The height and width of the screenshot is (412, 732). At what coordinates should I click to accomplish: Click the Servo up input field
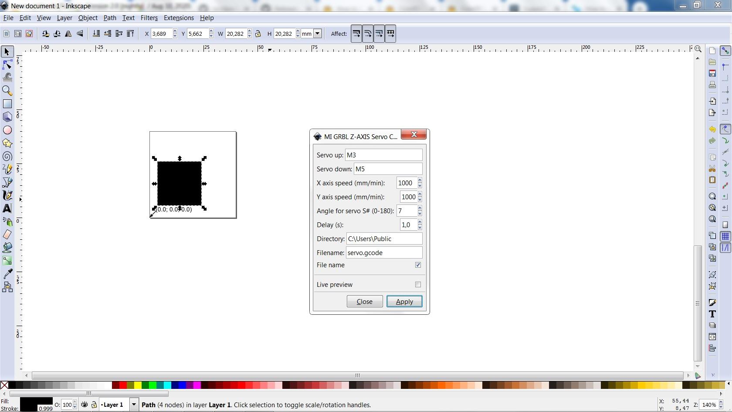(384, 155)
